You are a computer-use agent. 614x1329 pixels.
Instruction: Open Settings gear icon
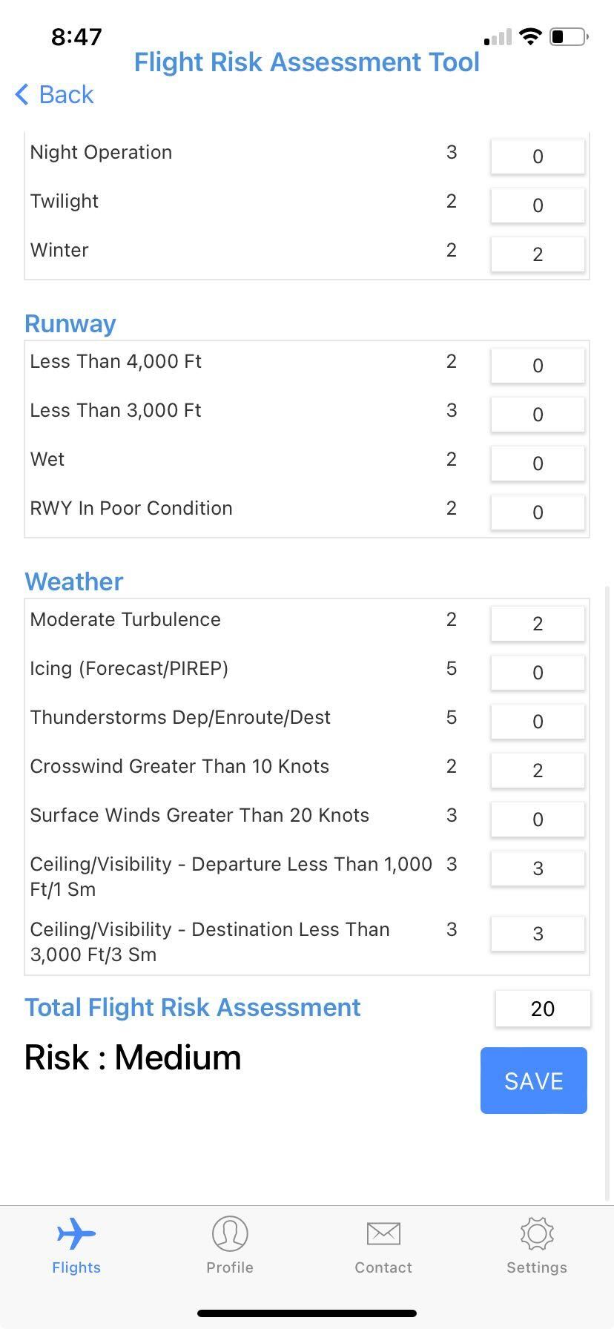click(x=537, y=1233)
